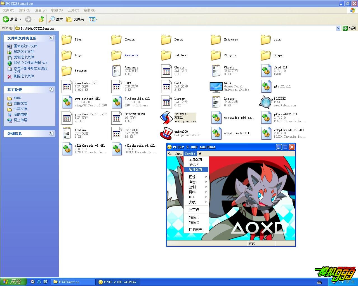This screenshot has height=286, width=358.
Task: Toggle the Folders pane toolbar button
Action: (x=75, y=19)
